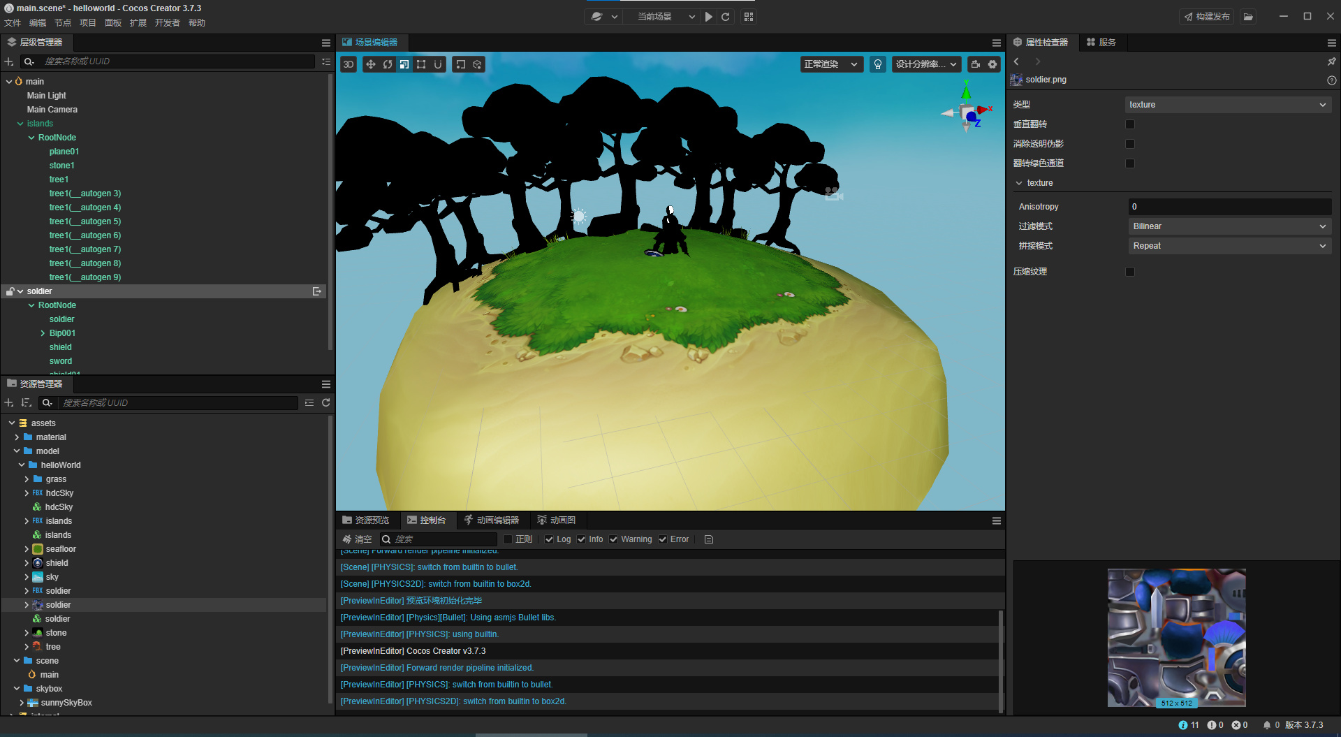Add a new asset in assets panel

9,403
